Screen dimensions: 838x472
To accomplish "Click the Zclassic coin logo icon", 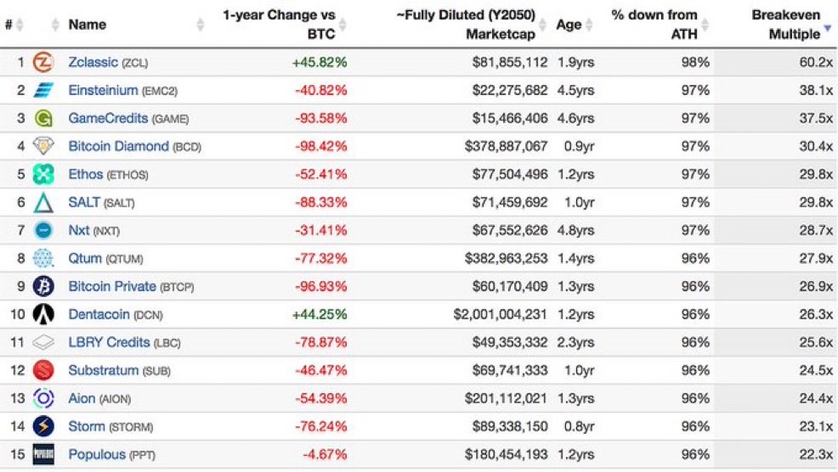I will 42,62.
